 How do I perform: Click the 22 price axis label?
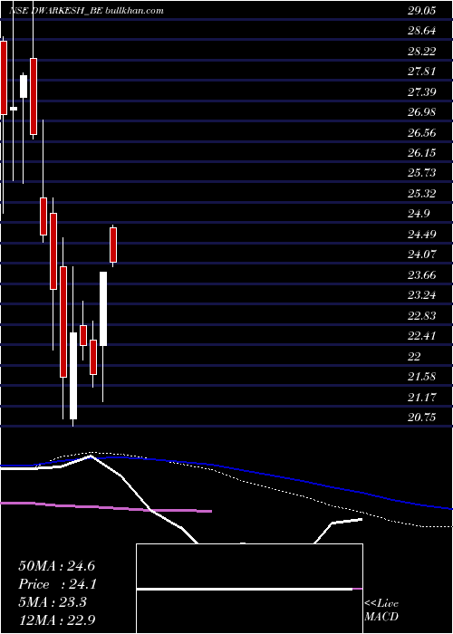coord(415,356)
